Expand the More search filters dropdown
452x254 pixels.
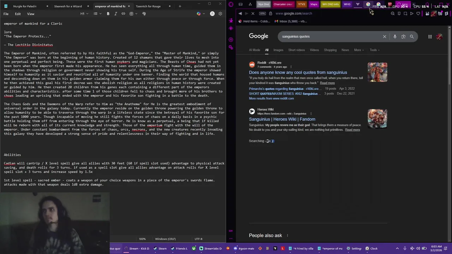point(359,50)
